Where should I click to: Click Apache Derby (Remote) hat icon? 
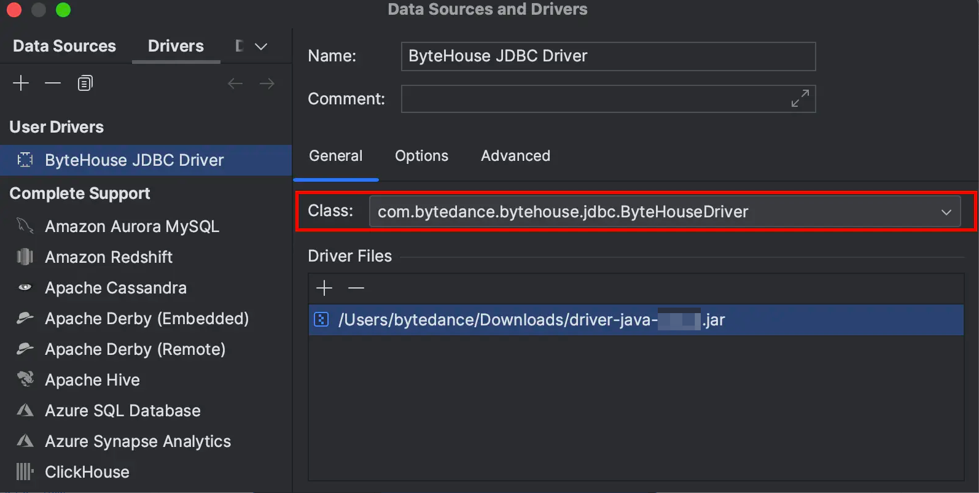pos(25,349)
